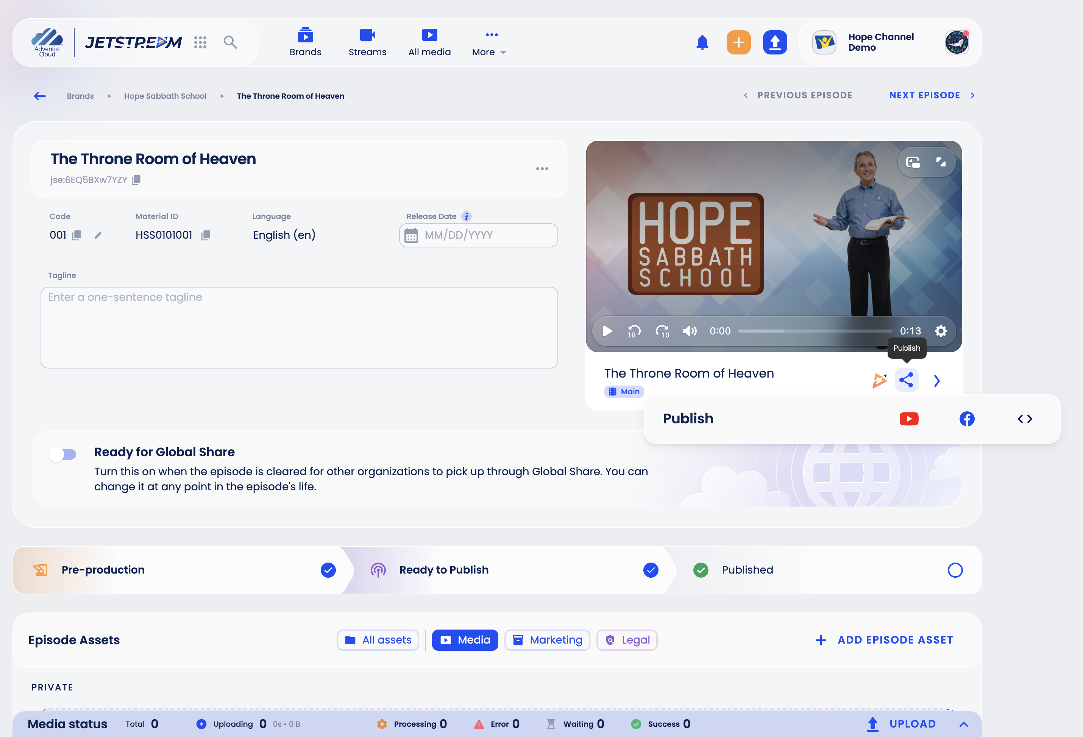Mark the Published stage circle
The width and height of the screenshot is (1083, 737).
pyautogui.click(x=955, y=570)
